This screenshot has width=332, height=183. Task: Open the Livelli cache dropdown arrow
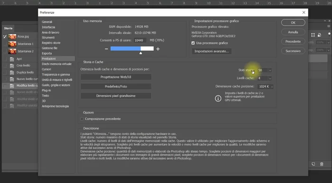pos(270,78)
